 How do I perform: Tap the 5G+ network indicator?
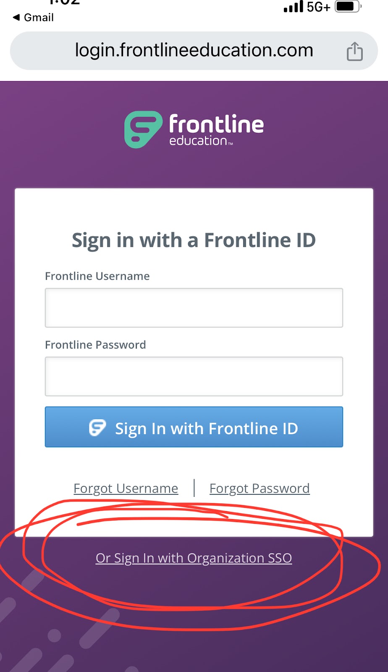(318, 7)
